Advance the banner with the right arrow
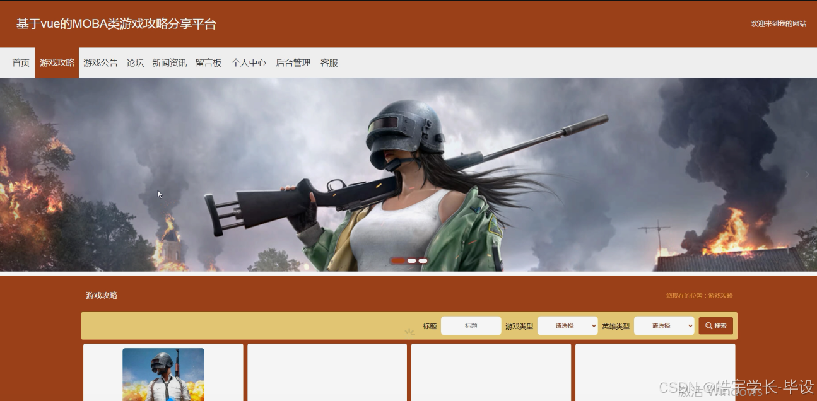The image size is (817, 401). click(x=806, y=175)
